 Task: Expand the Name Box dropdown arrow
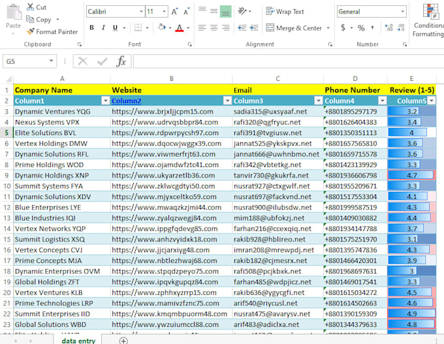(51, 61)
